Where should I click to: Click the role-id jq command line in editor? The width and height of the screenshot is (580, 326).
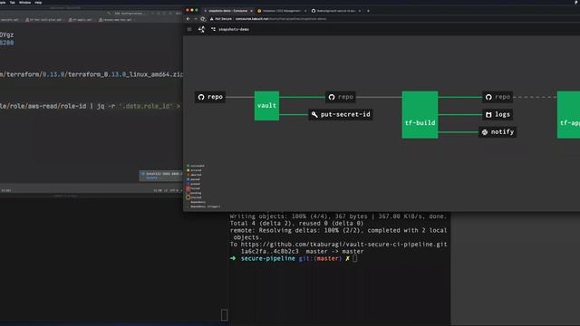tap(91, 106)
